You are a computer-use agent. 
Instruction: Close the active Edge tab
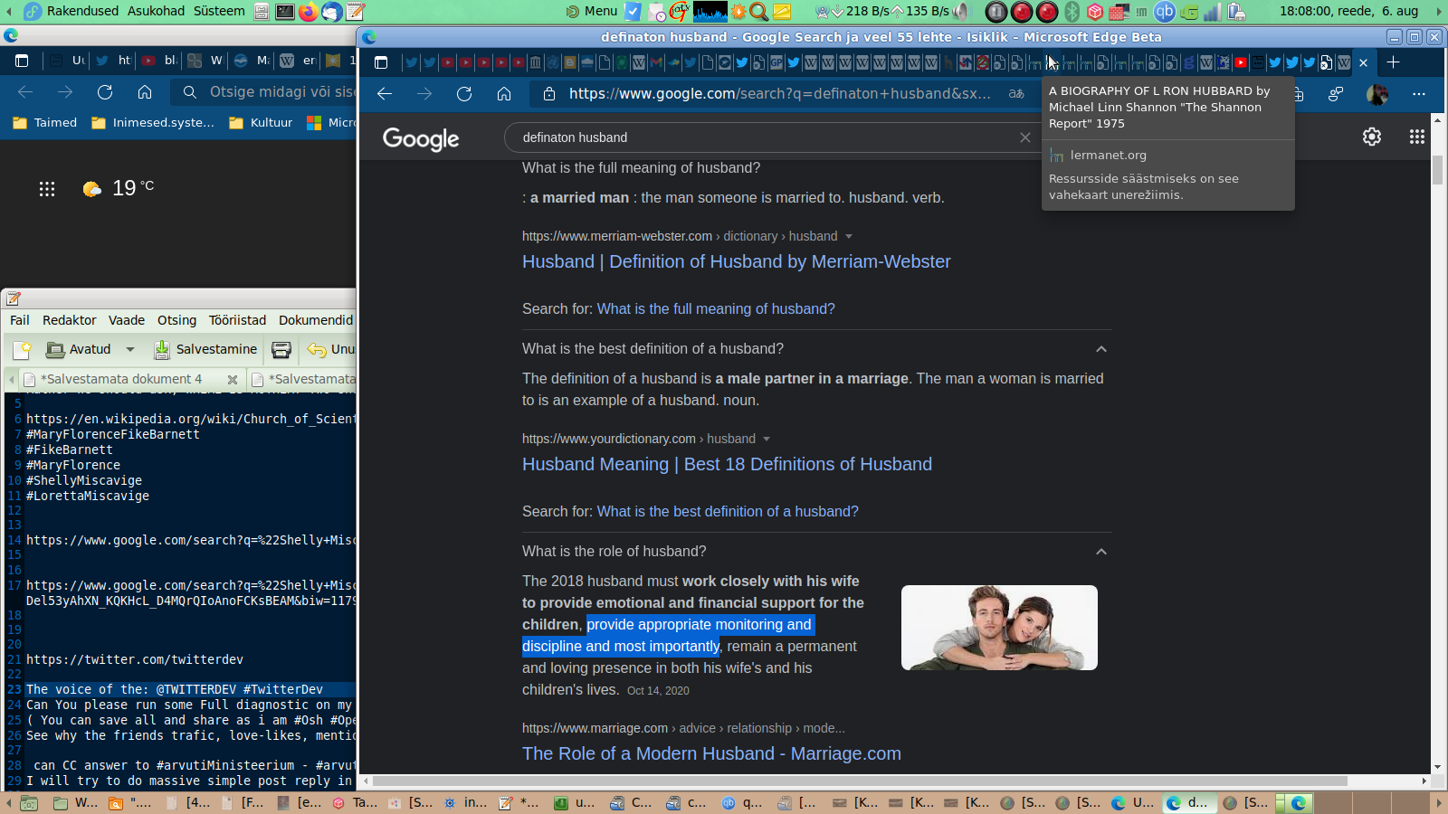[1363, 62]
